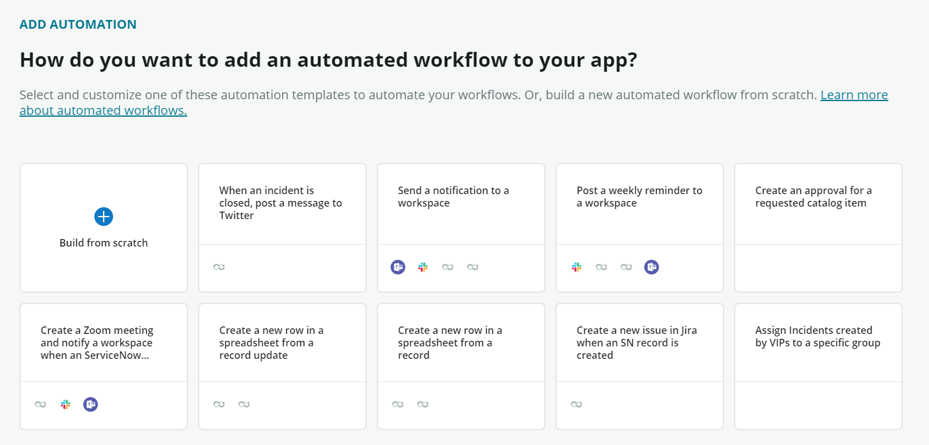Image resolution: width=929 pixels, height=445 pixels.
Task: Click the Microsoft Teams icon on the notification workspace card
Action: 398,267
